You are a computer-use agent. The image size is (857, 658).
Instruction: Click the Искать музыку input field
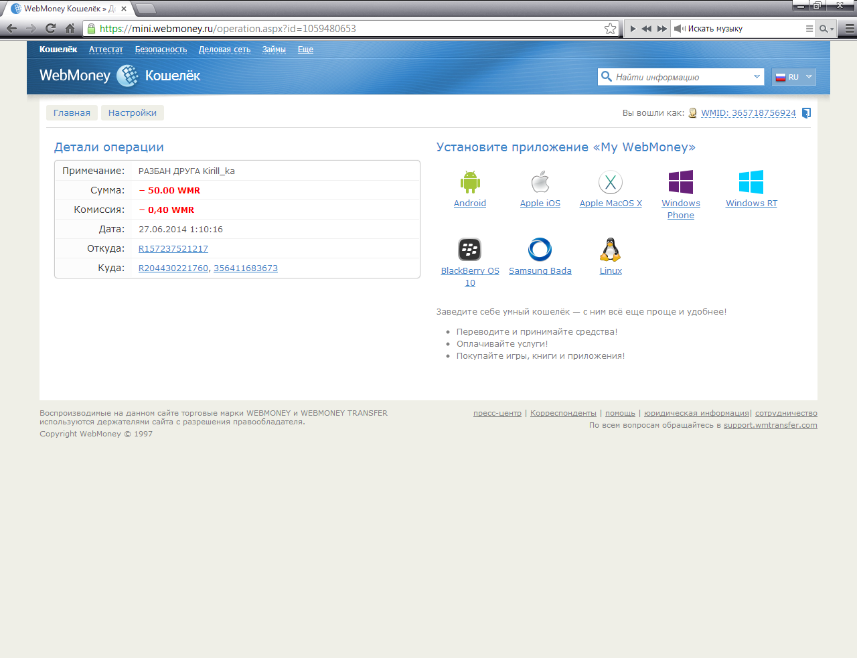745,29
